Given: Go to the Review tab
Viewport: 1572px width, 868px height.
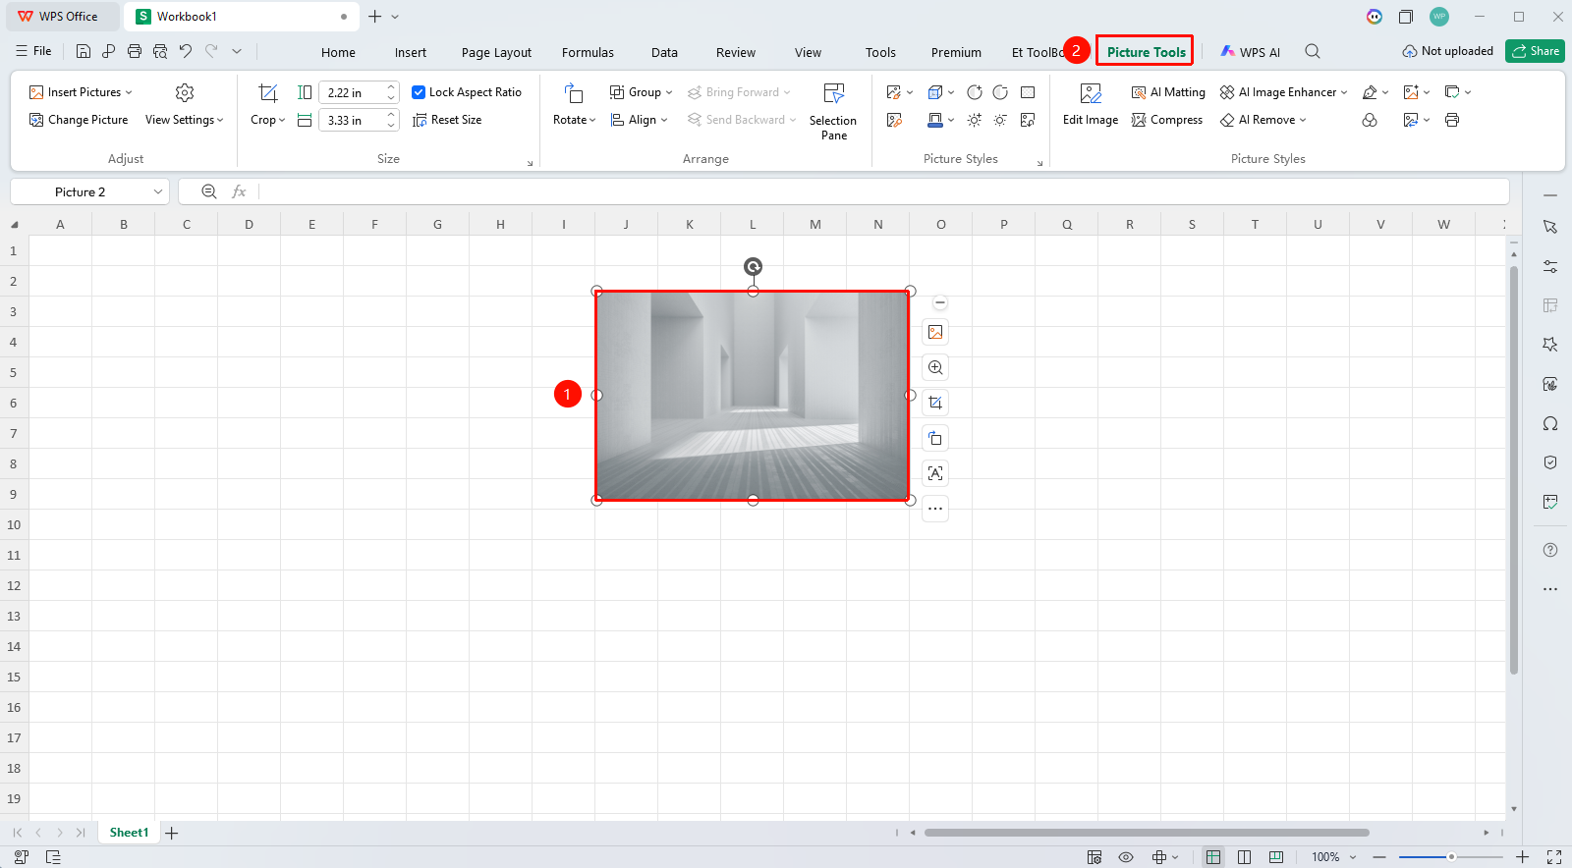Looking at the screenshot, I should point(736,52).
